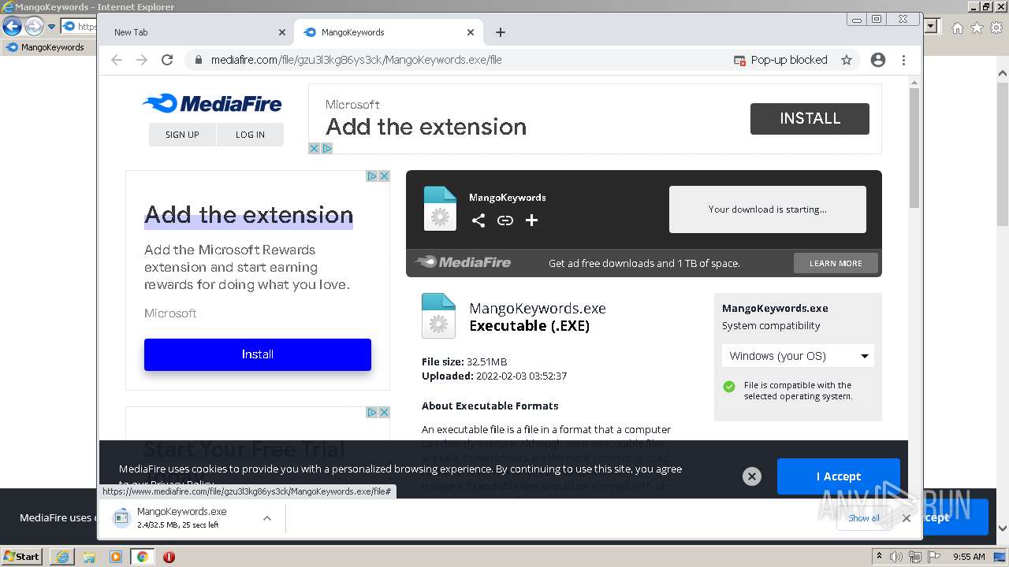Click the blue Install ad button
The height and width of the screenshot is (567, 1009).
(258, 354)
